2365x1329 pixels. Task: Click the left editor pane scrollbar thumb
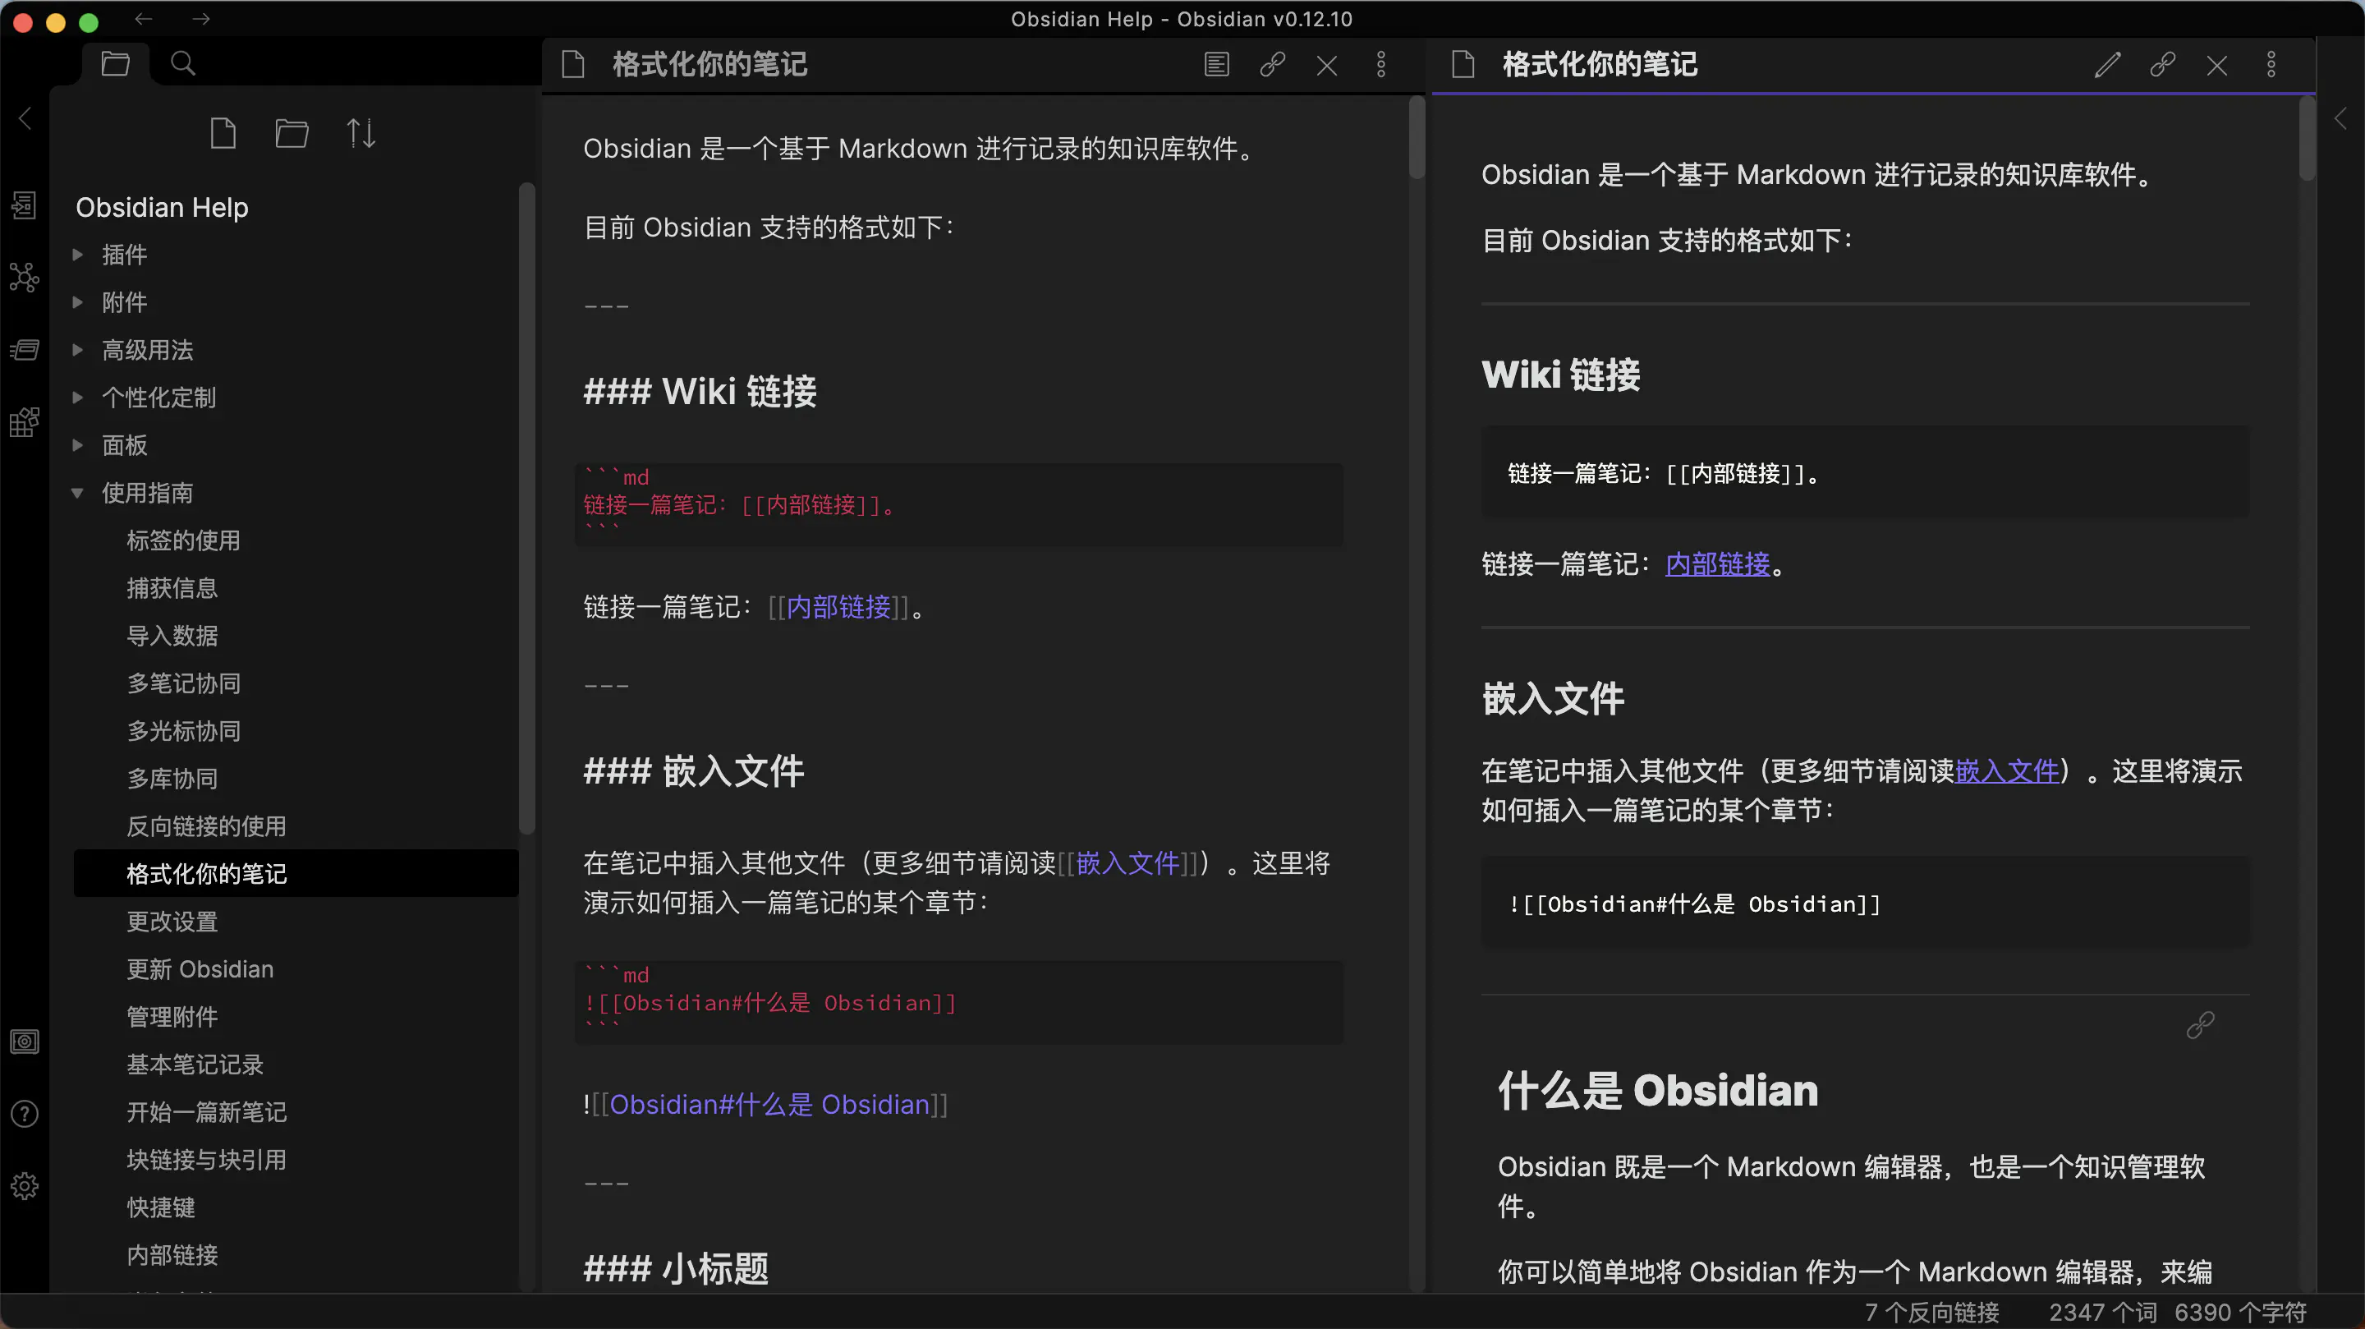point(1417,138)
